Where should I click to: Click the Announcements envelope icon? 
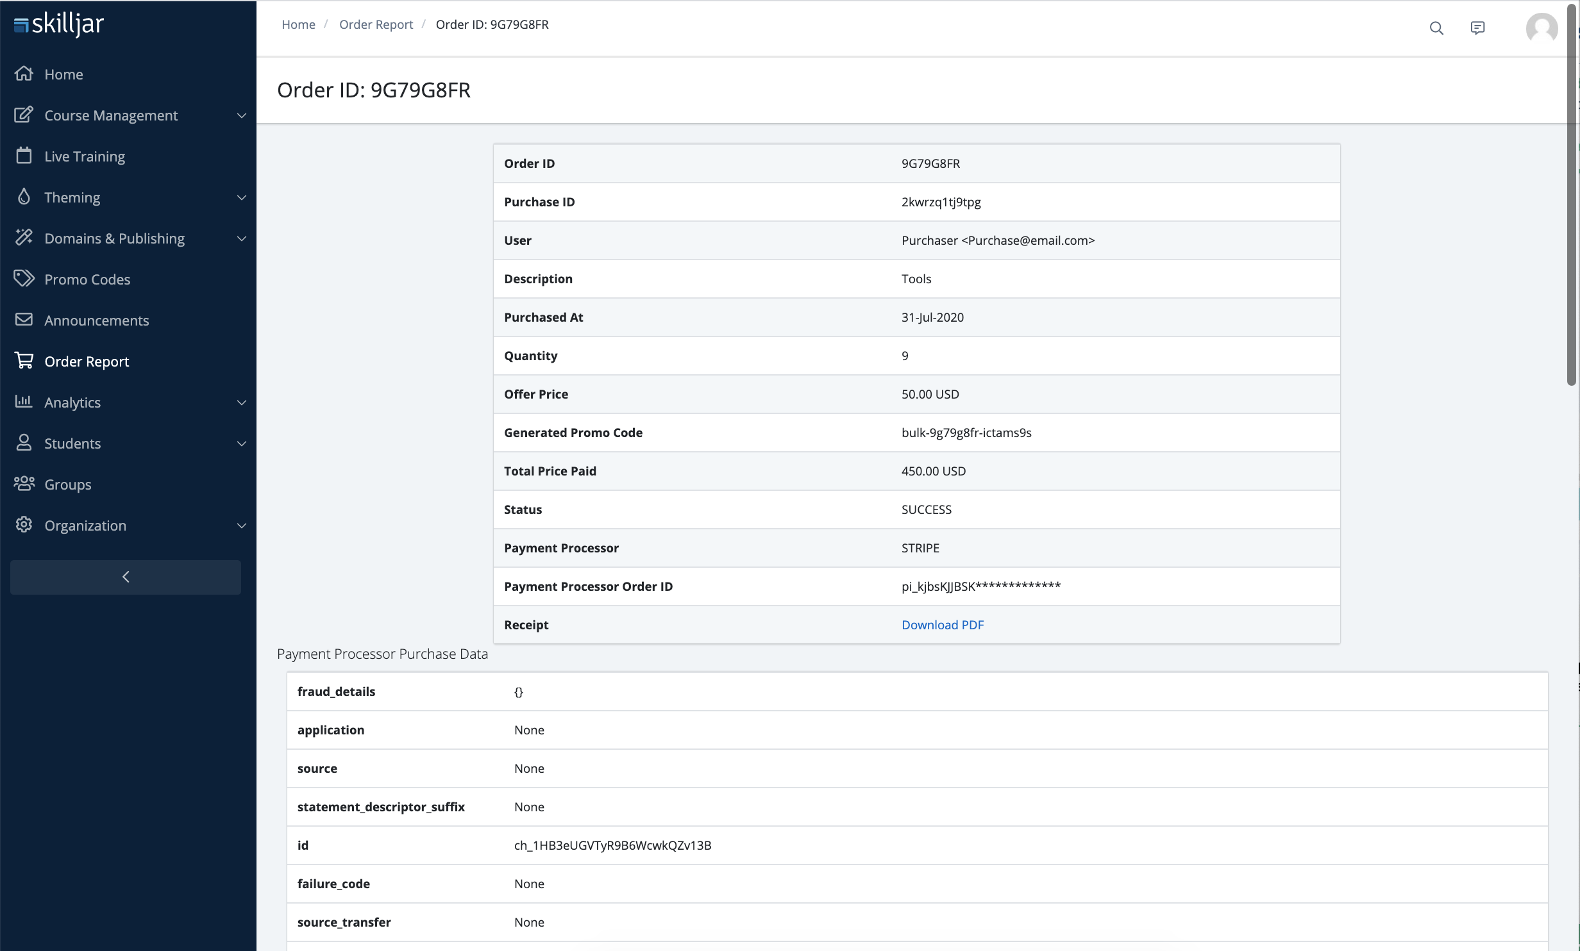(x=24, y=320)
